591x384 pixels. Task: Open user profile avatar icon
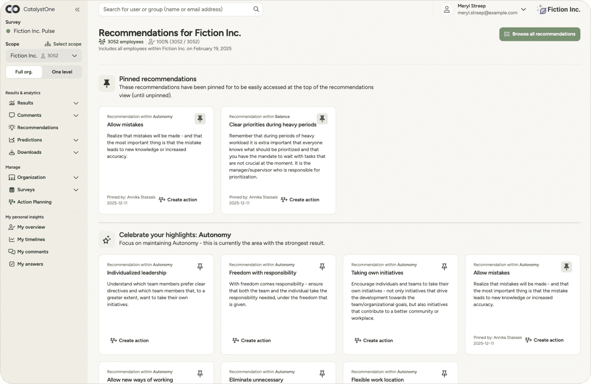pyautogui.click(x=447, y=9)
